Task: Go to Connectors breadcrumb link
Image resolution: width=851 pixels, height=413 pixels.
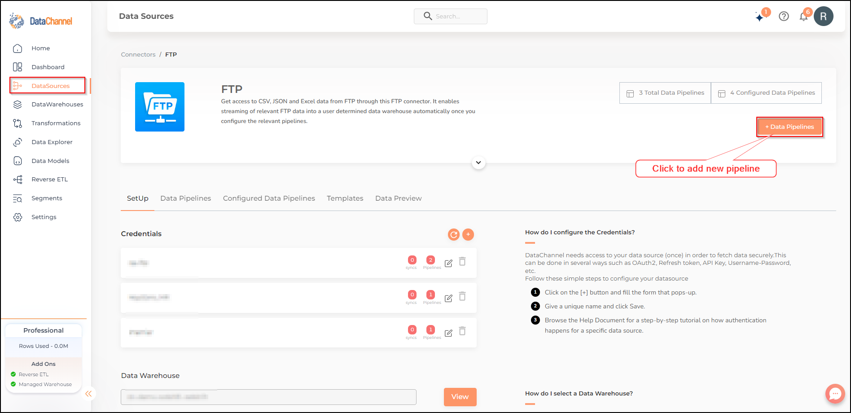Action: coord(138,54)
